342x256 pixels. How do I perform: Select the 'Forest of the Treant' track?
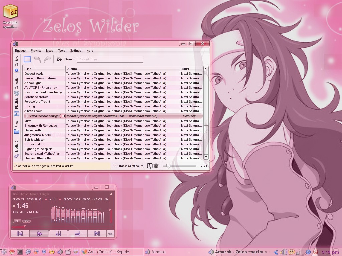[x=113, y=102]
